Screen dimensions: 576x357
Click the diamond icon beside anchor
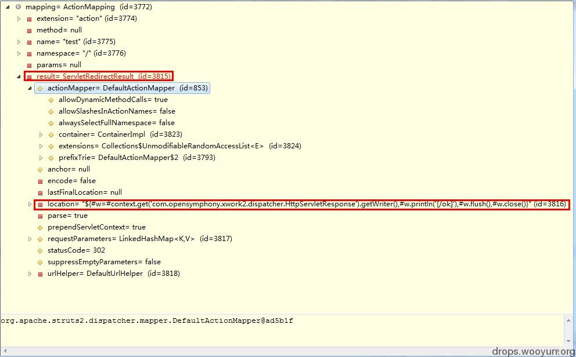pos(40,170)
